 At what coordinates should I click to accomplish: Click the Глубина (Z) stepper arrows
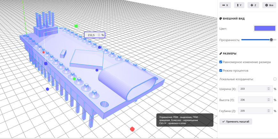pyautogui.click(x=269, y=111)
